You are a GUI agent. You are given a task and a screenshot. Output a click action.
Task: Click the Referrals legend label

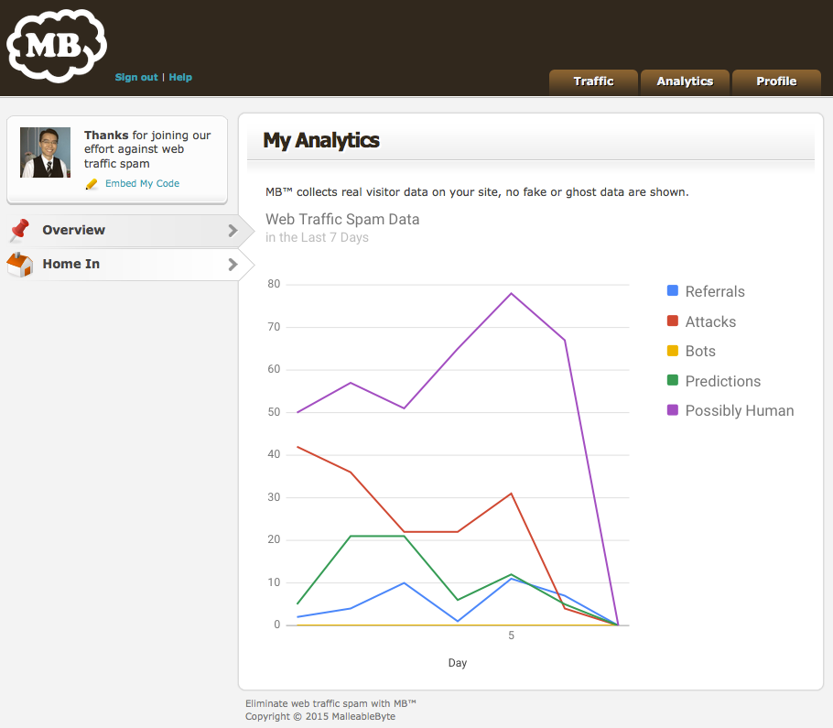[715, 292]
